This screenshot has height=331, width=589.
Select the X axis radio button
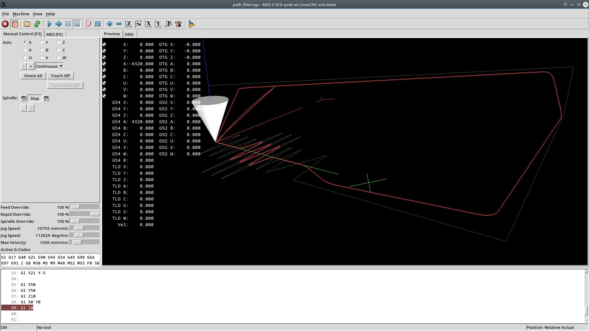pyautogui.click(x=25, y=42)
